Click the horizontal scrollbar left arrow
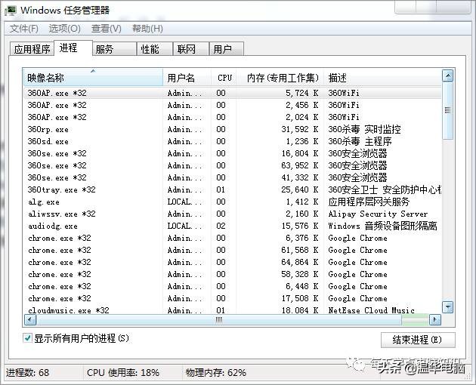This screenshot has width=476, height=385. (x=29, y=319)
